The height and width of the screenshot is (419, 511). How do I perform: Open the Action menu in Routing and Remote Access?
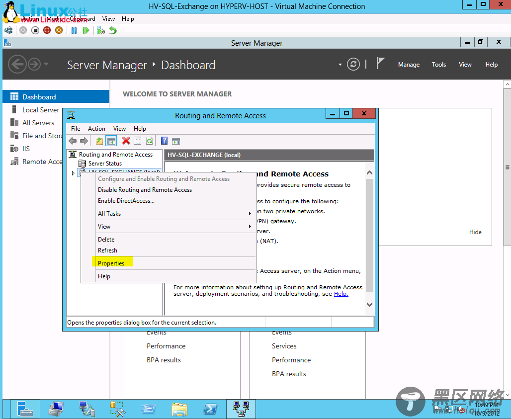click(x=96, y=129)
